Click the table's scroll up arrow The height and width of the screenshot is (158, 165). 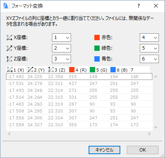point(155,77)
